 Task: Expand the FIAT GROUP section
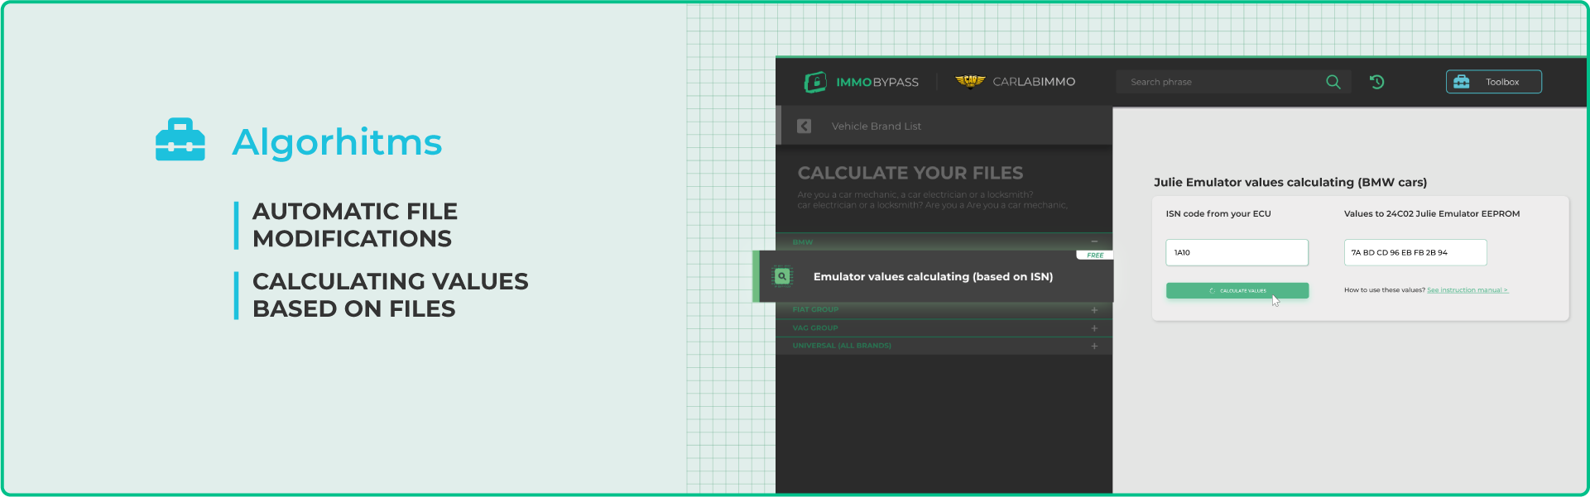[x=1094, y=310]
